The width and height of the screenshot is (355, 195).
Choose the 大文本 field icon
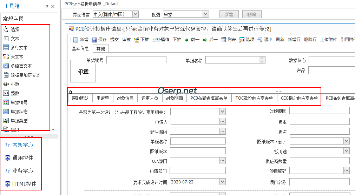pyautogui.click(x=6, y=56)
